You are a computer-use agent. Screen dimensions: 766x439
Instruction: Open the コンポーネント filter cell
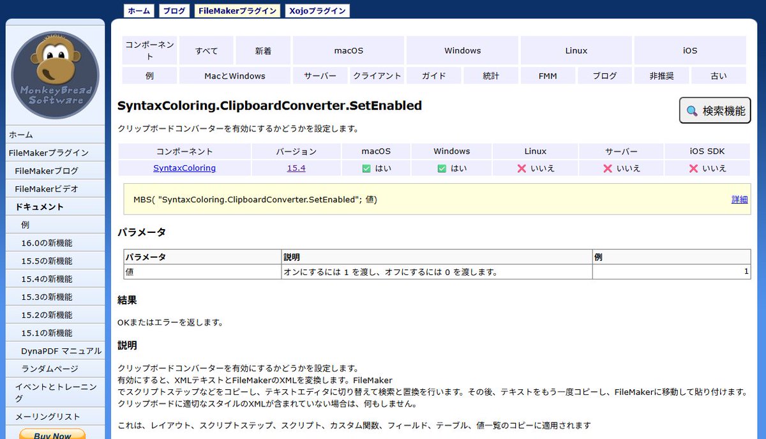point(149,50)
